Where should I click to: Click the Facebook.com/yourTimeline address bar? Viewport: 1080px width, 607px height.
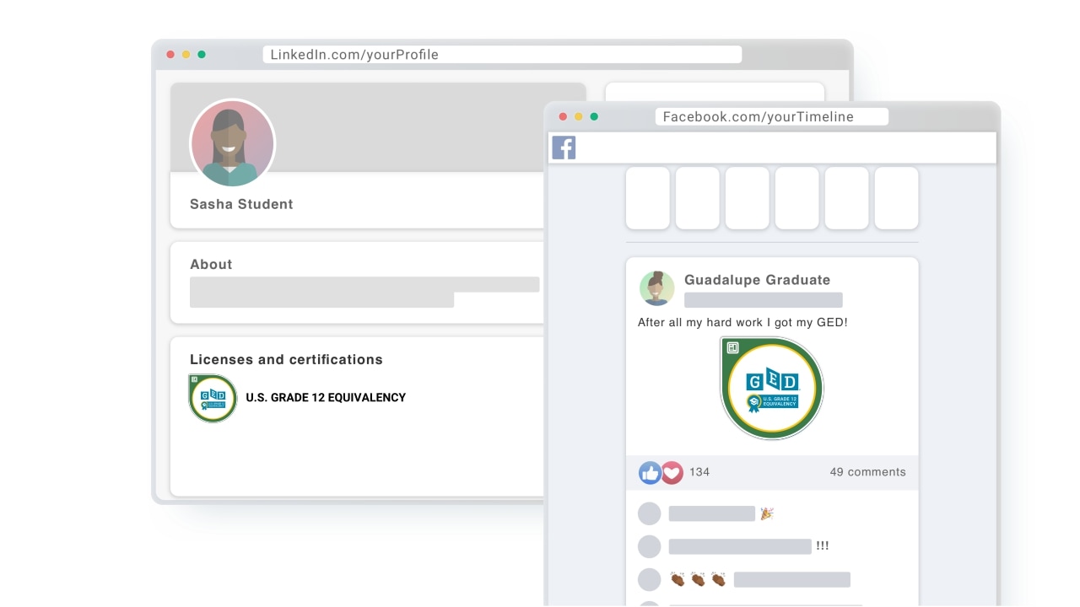(x=771, y=117)
